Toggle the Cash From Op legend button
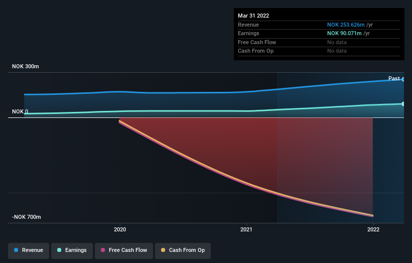This screenshot has width=412, height=263. 183,250
